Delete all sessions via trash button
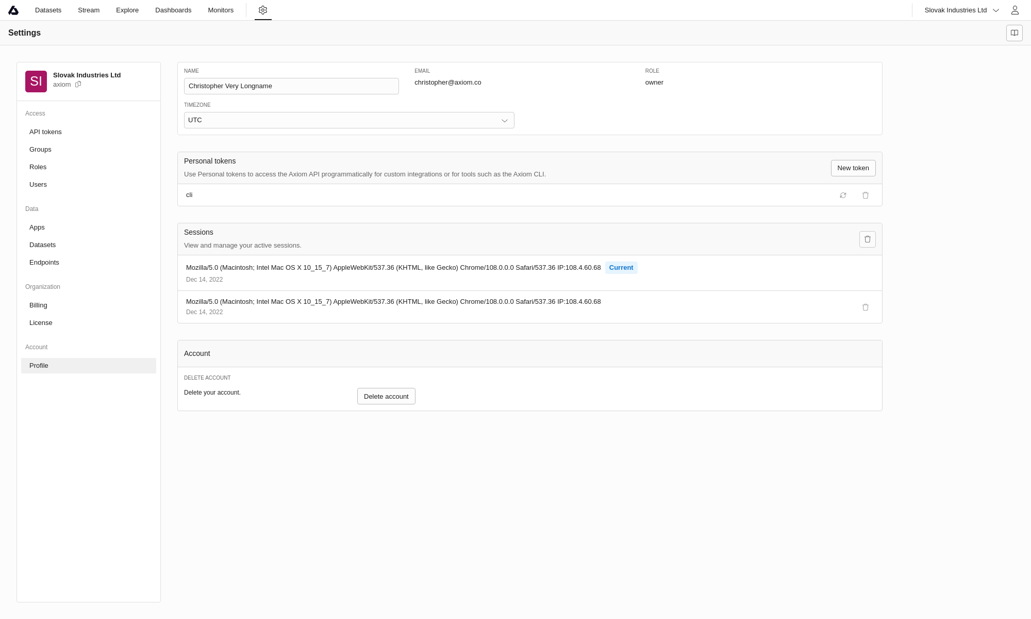Viewport: 1031px width, 619px height. pos(867,239)
